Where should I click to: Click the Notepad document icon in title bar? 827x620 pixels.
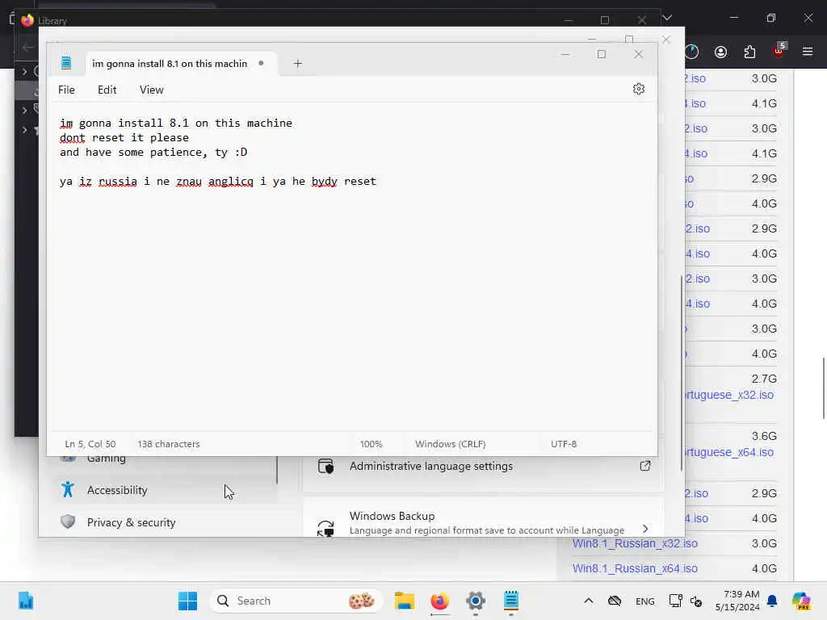click(66, 63)
